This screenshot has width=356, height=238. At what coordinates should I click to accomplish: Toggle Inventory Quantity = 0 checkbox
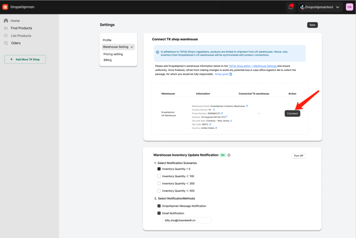pos(159,169)
